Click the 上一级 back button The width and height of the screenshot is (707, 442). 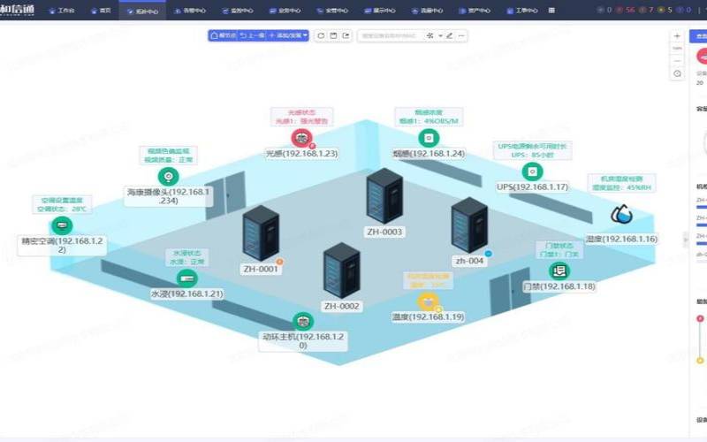click(253, 35)
